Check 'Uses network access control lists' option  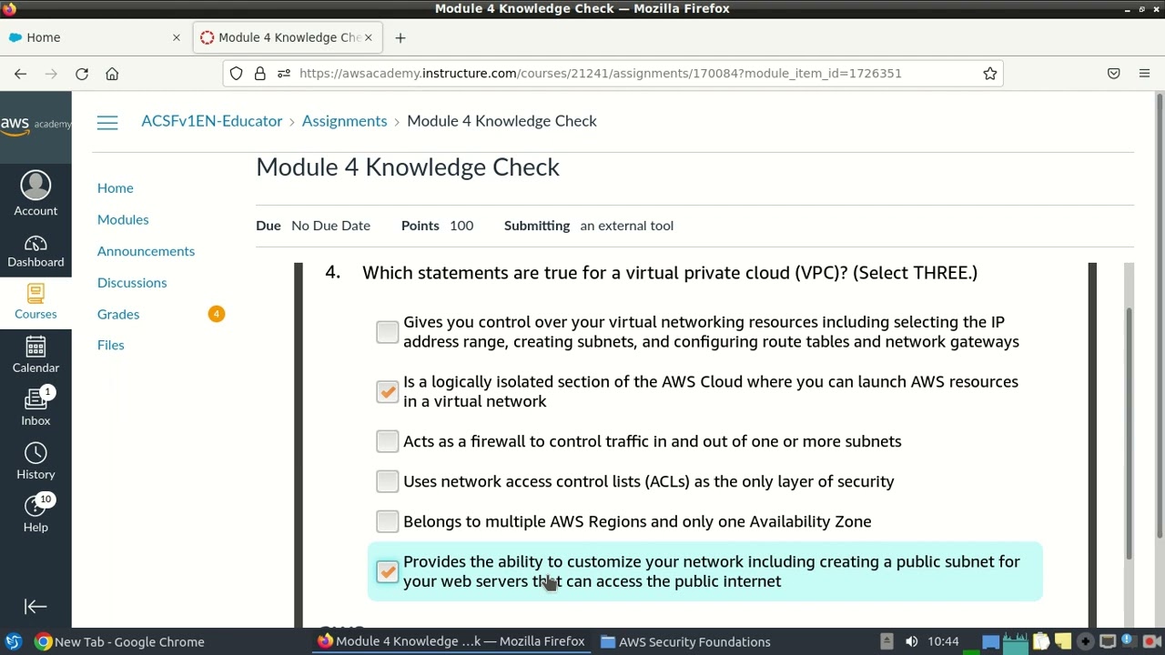click(x=387, y=481)
